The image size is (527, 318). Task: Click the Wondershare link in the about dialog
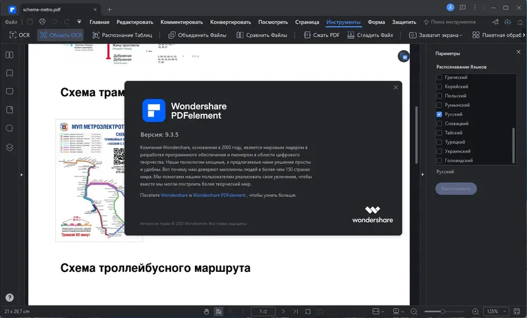pyautogui.click(x=174, y=195)
